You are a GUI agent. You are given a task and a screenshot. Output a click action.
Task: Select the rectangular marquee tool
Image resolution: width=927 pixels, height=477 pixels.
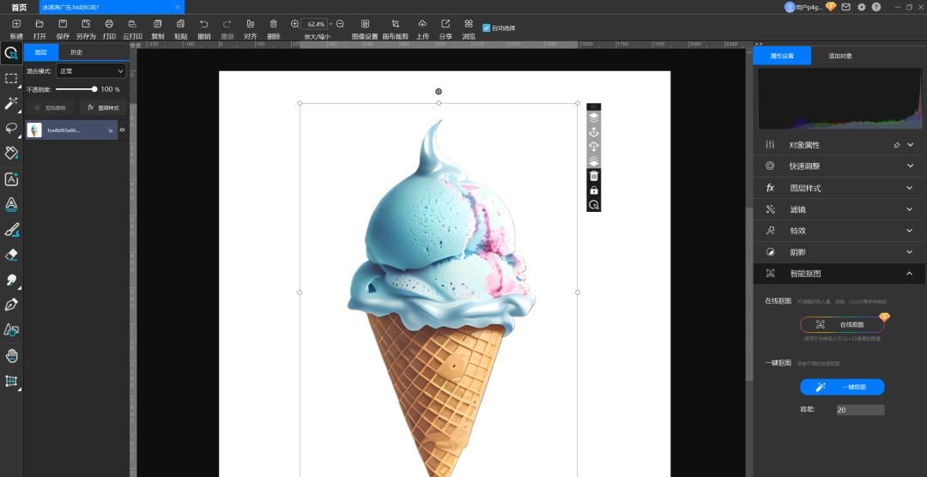(11, 79)
